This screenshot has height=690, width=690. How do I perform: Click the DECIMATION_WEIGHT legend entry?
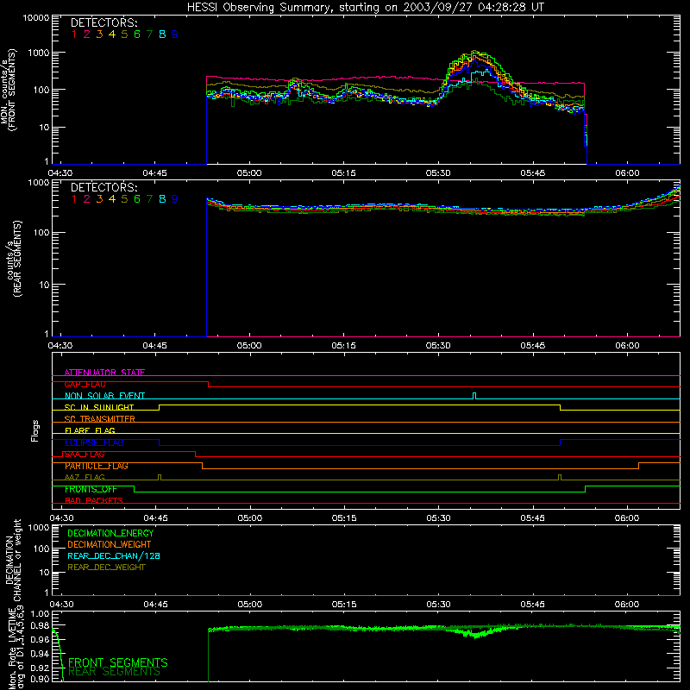click(110, 544)
